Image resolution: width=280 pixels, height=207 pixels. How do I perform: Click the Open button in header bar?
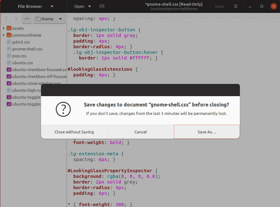[79, 7]
